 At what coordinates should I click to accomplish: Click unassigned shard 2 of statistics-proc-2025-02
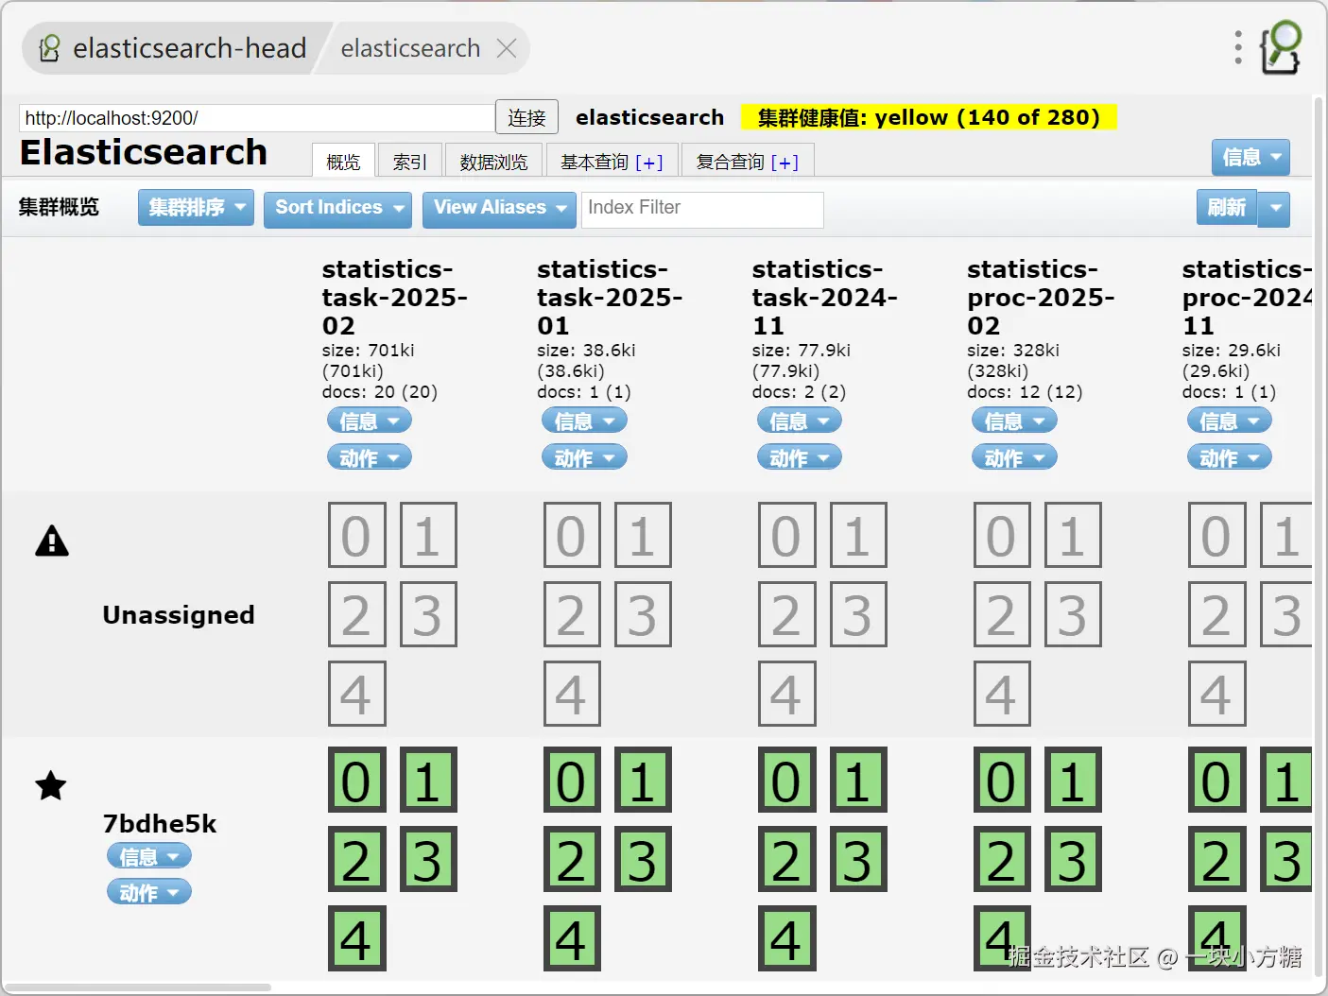coord(1002,614)
